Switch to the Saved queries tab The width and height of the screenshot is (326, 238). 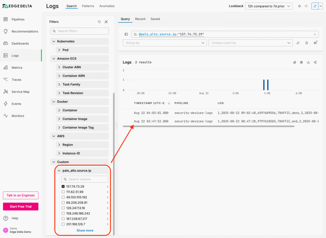pos(155,19)
